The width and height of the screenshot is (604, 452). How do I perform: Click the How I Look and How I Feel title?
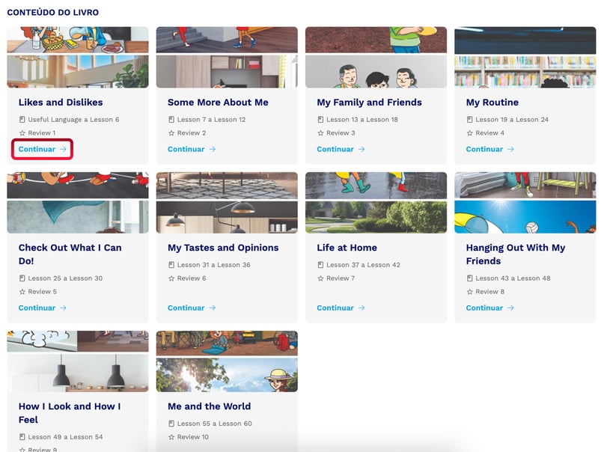[x=70, y=413]
